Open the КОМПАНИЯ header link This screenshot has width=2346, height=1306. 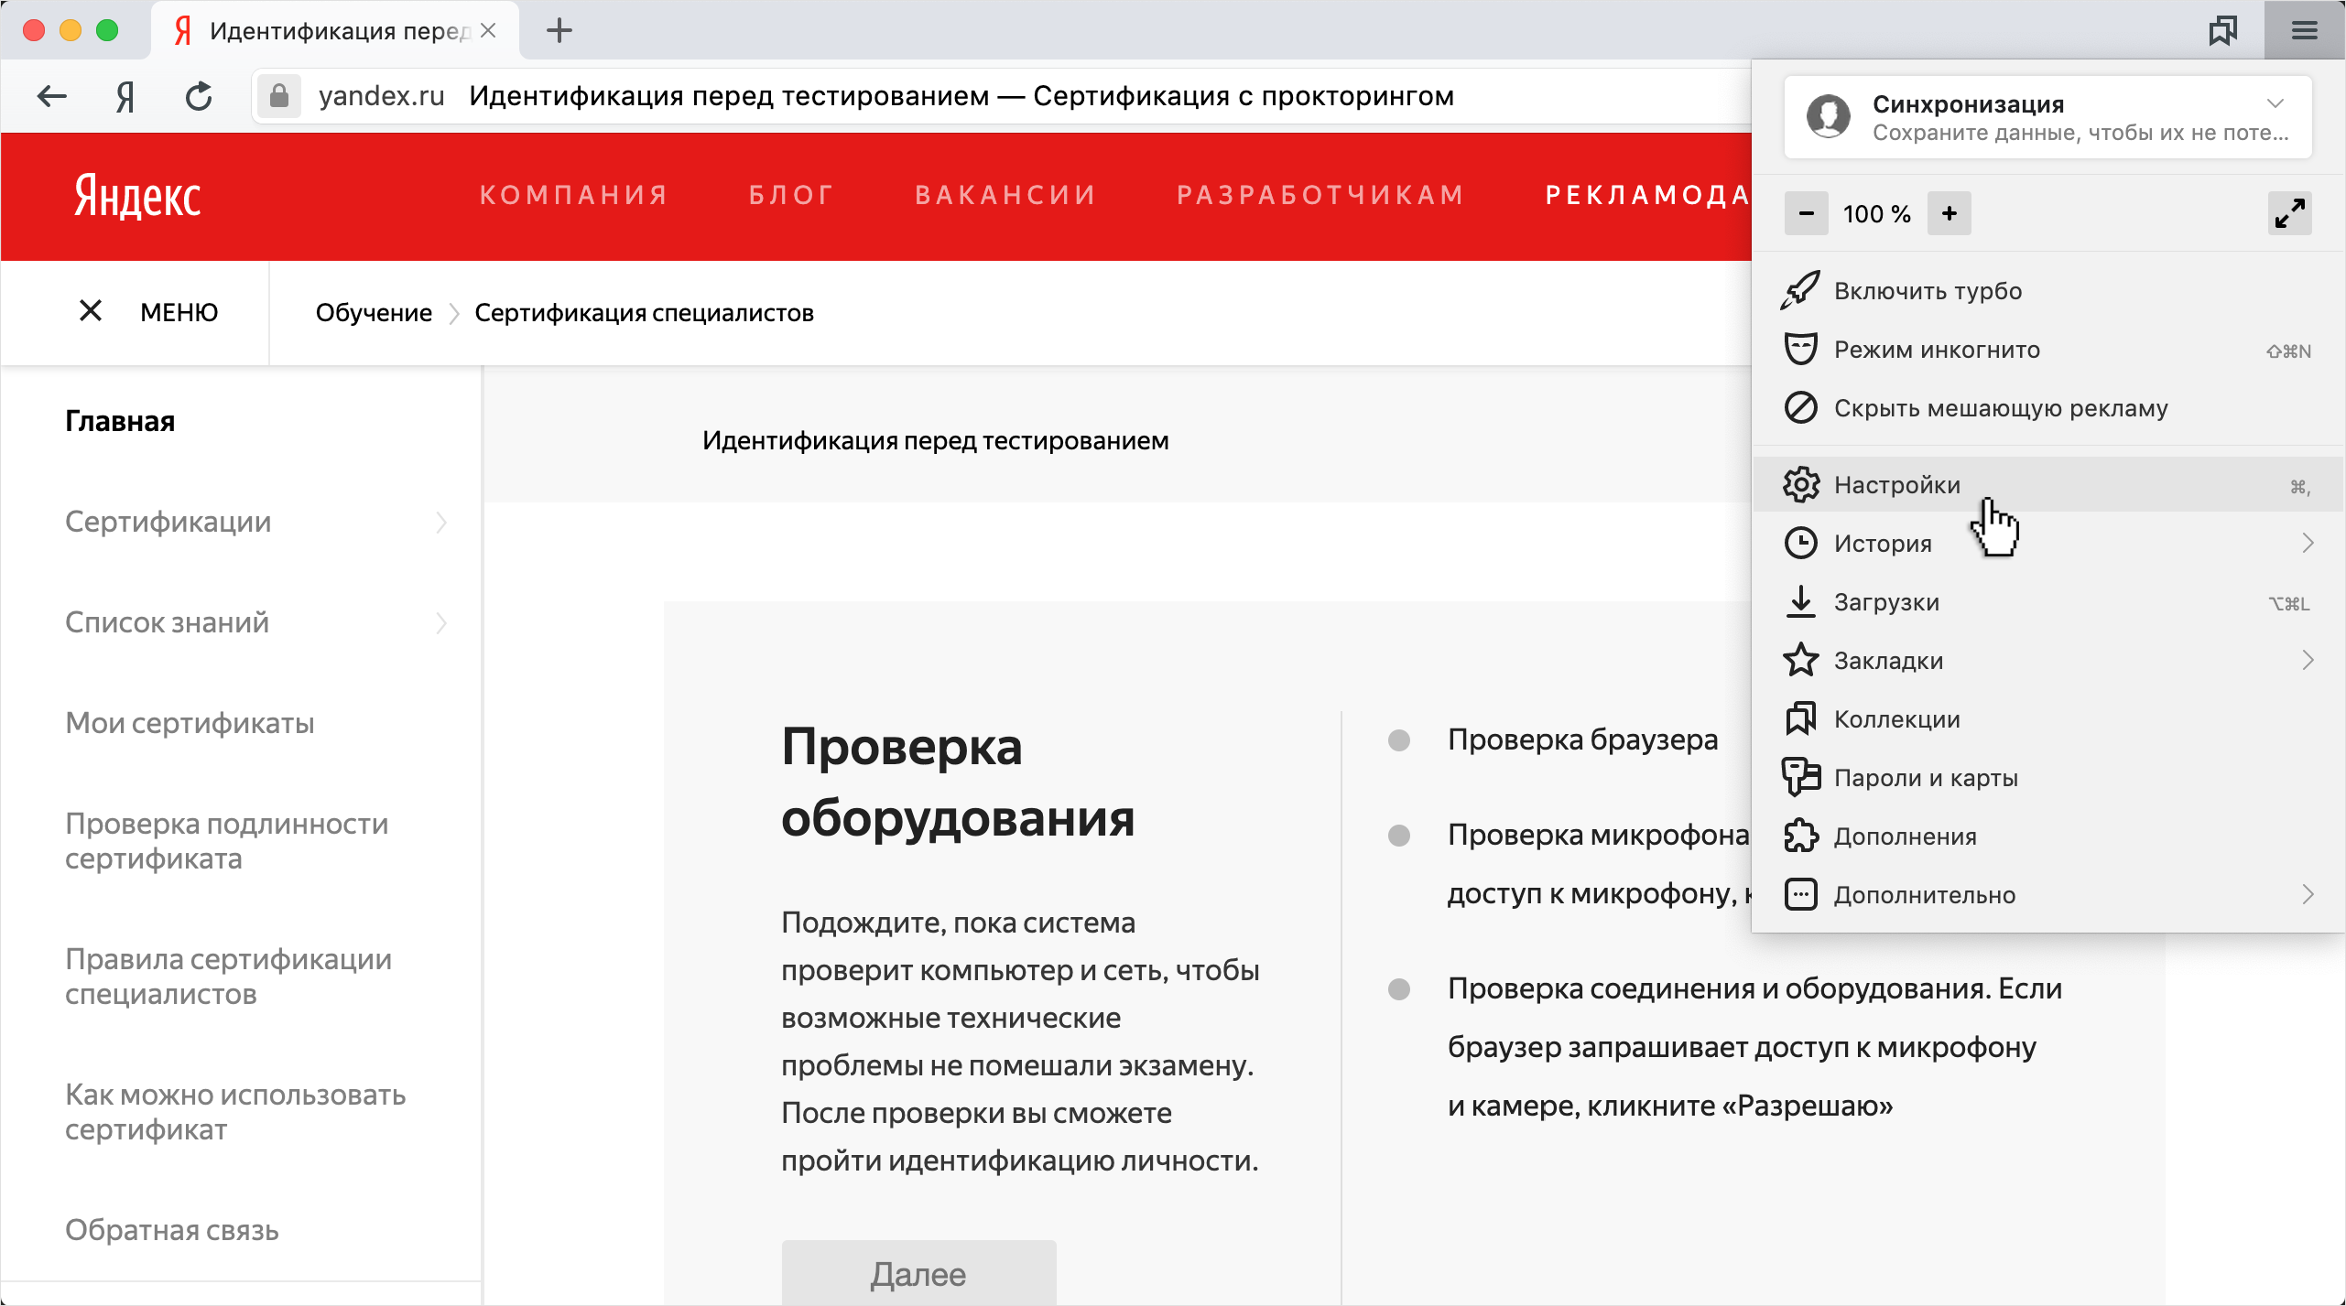coord(574,195)
